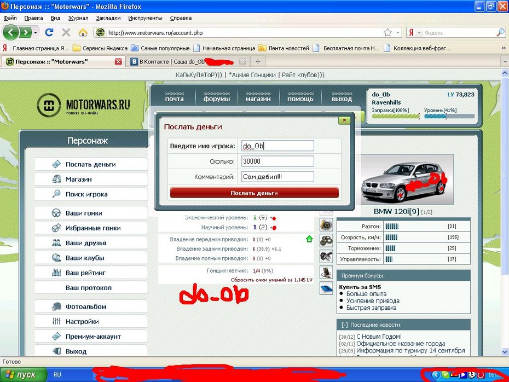Open the navigation history dropdown arrow
Viewport: 509px width, 382px height.
(x=36, y=32)
